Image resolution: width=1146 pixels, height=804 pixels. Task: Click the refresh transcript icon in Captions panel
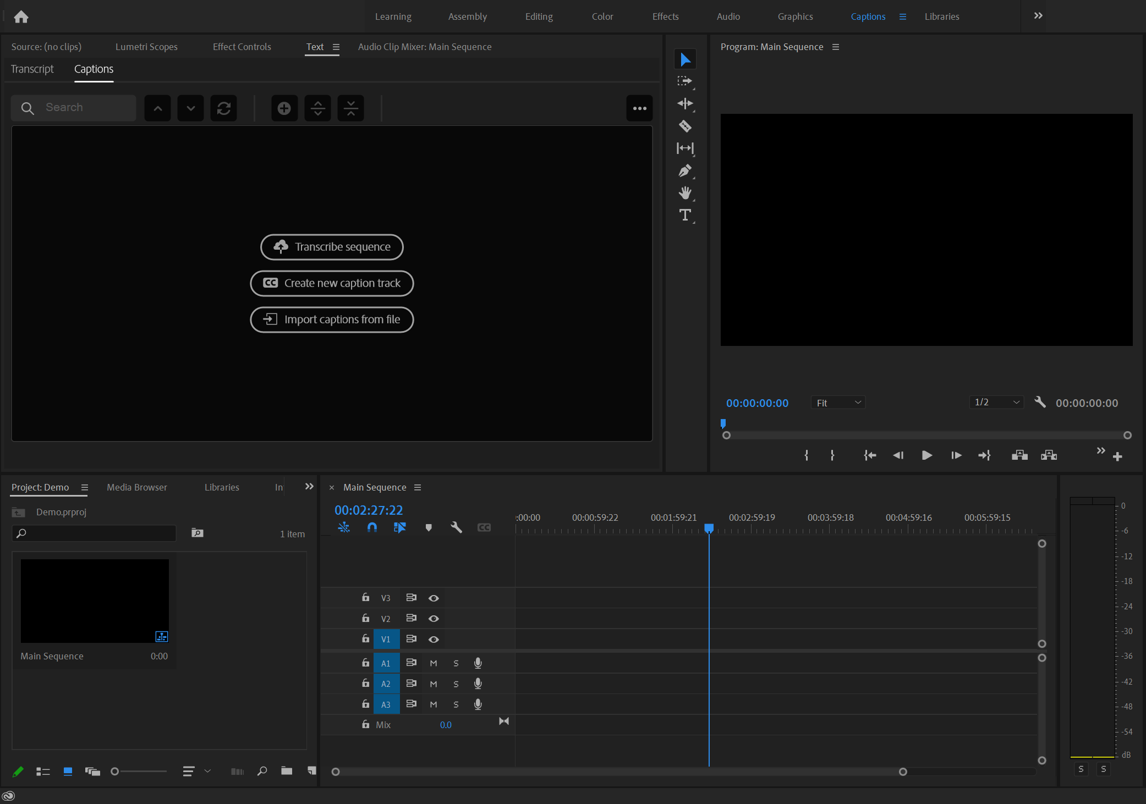click(223, 108)
